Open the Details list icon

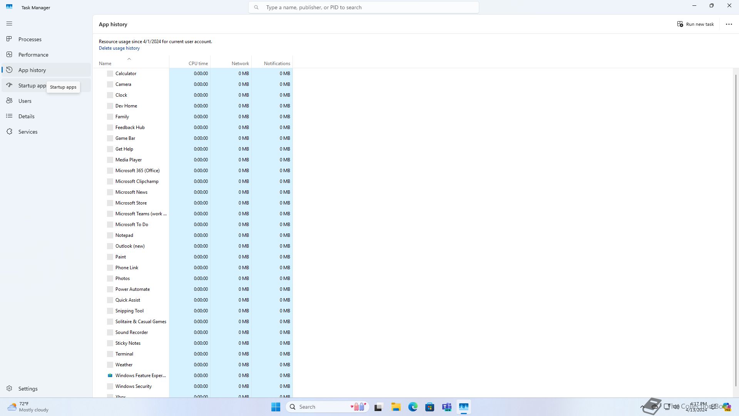click(x=9, y=116)
